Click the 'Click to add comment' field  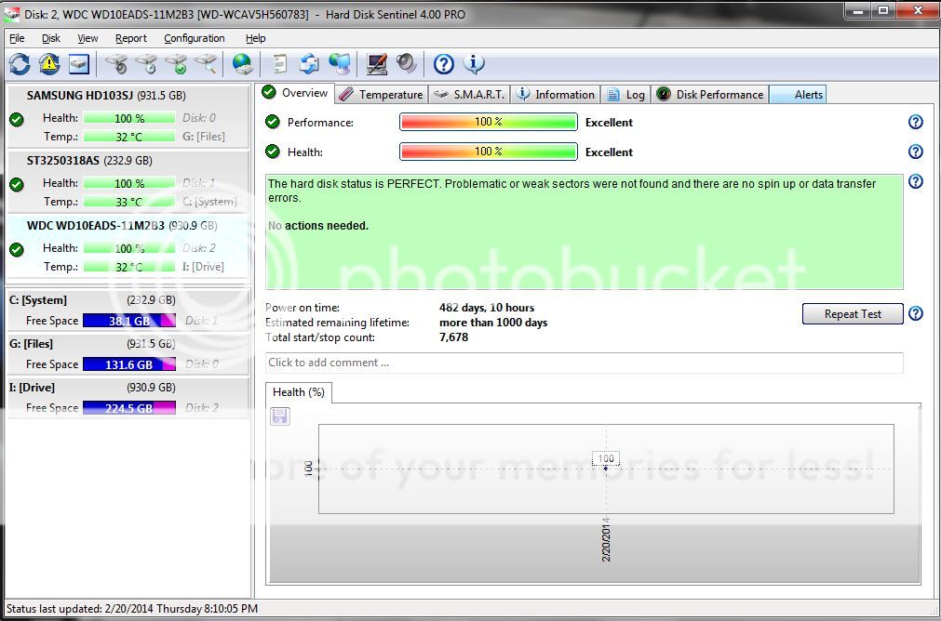tap(584, 363)
